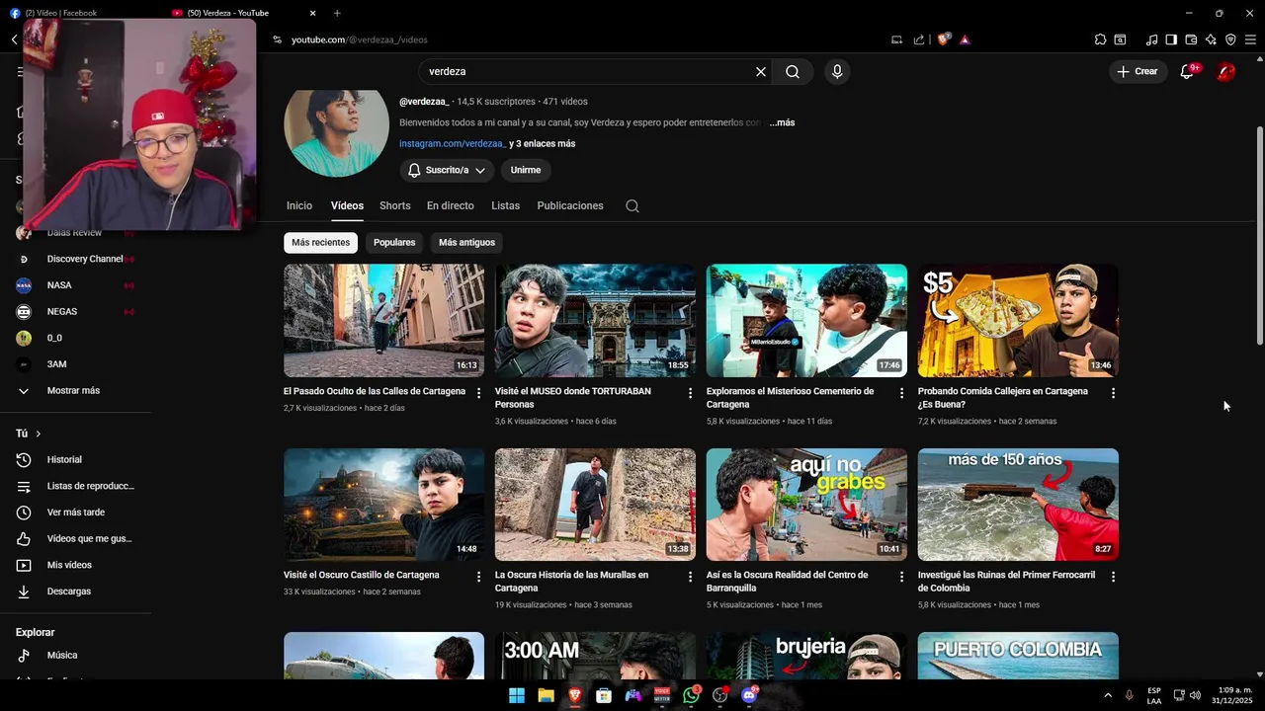This screenshot has width=1265, height=711.
Task: Click the install app screen icon in address bar
Action: (896, 39)
